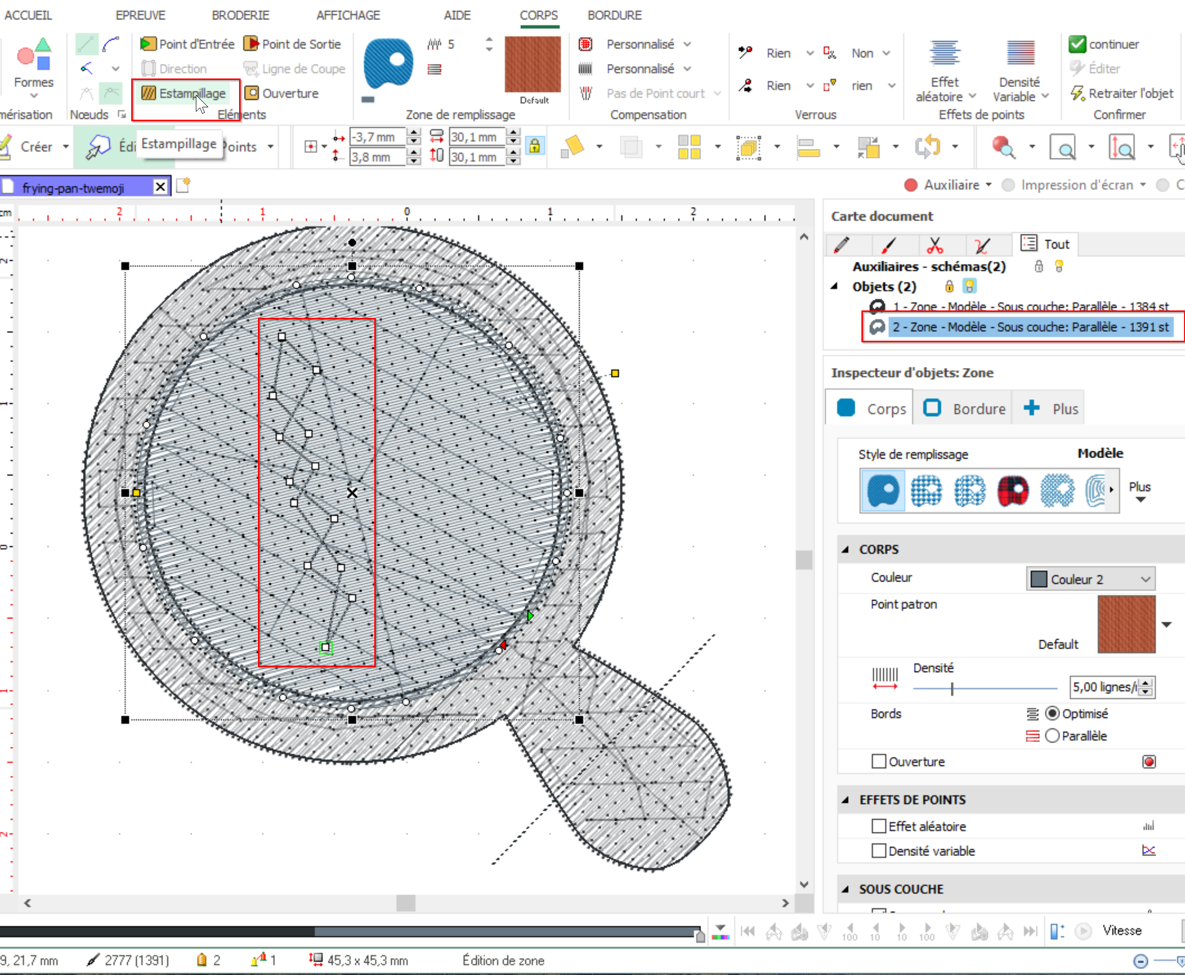Open the Couleur 2 color dropdown

[x=1091, y=579]
